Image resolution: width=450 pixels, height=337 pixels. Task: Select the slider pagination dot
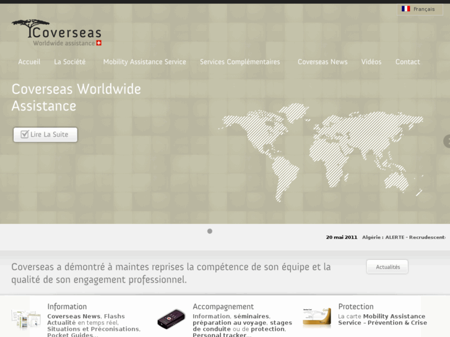pos(210,231)
